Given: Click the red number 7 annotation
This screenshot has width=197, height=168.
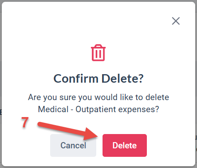Looking at the screenshot, I should [x=25, y=122].
